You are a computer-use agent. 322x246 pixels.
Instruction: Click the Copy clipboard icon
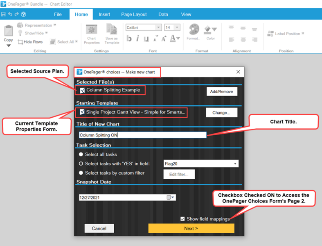[x=9, y=30]
